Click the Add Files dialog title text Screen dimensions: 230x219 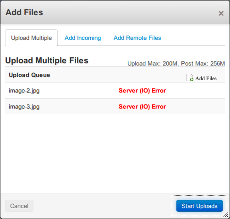click(24, 12)
